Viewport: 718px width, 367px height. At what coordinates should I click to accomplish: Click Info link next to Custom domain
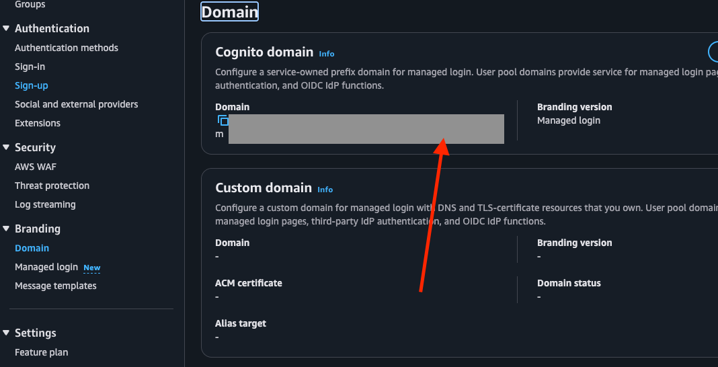pos(325,190)
